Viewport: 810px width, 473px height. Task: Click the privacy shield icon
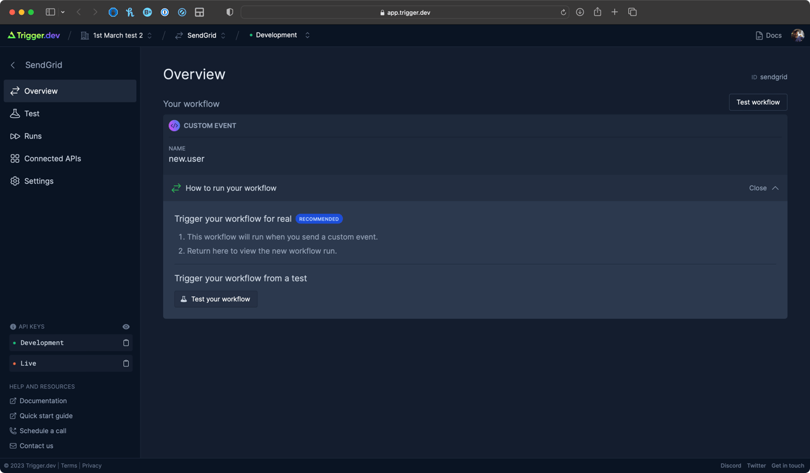point(230,12)
